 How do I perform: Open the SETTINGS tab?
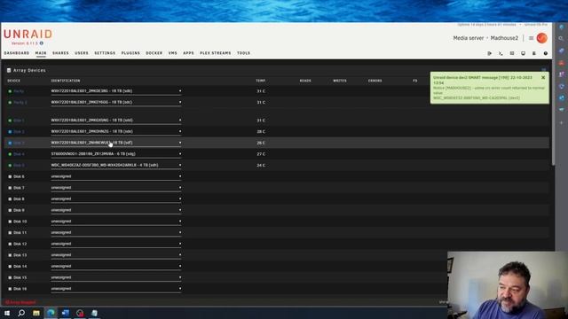click(105, 53)
